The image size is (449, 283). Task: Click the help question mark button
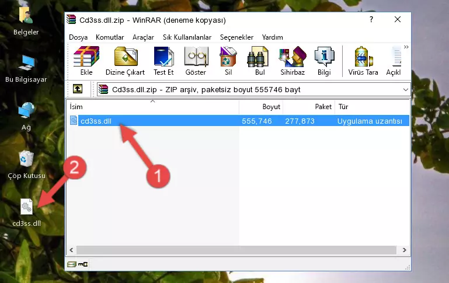pyautogui.click(x=371, y=19)
